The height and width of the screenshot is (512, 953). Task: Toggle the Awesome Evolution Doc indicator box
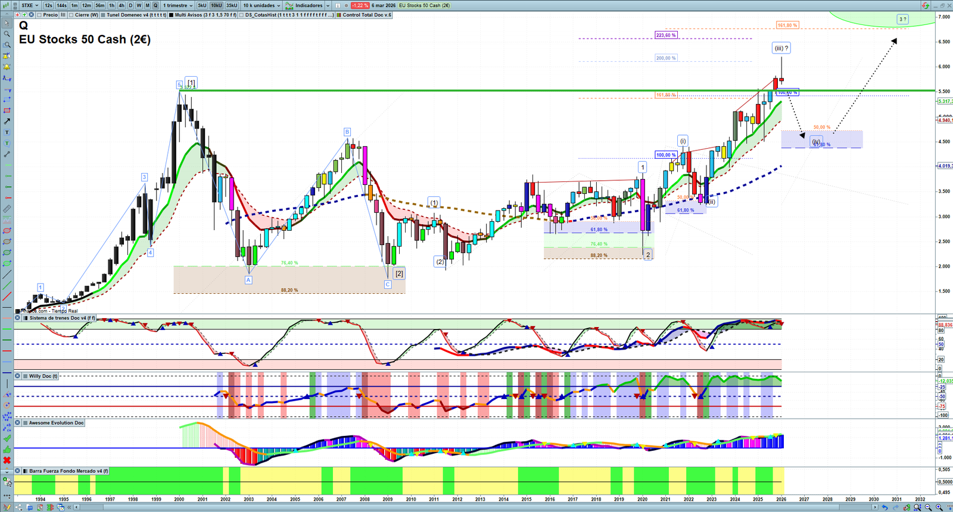[x=26, y=423]
